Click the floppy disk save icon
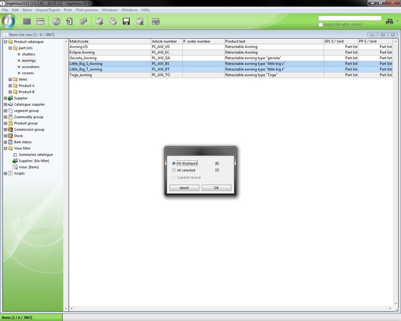The image size is (401, 321). [126, 21]
